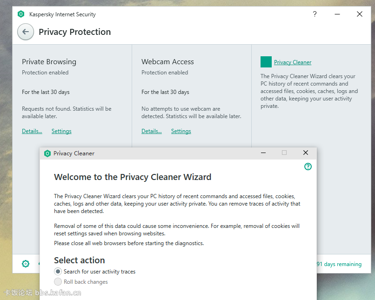Open Details under Webcam Access
The image size is (375, 300).
(x=152, y=131)
